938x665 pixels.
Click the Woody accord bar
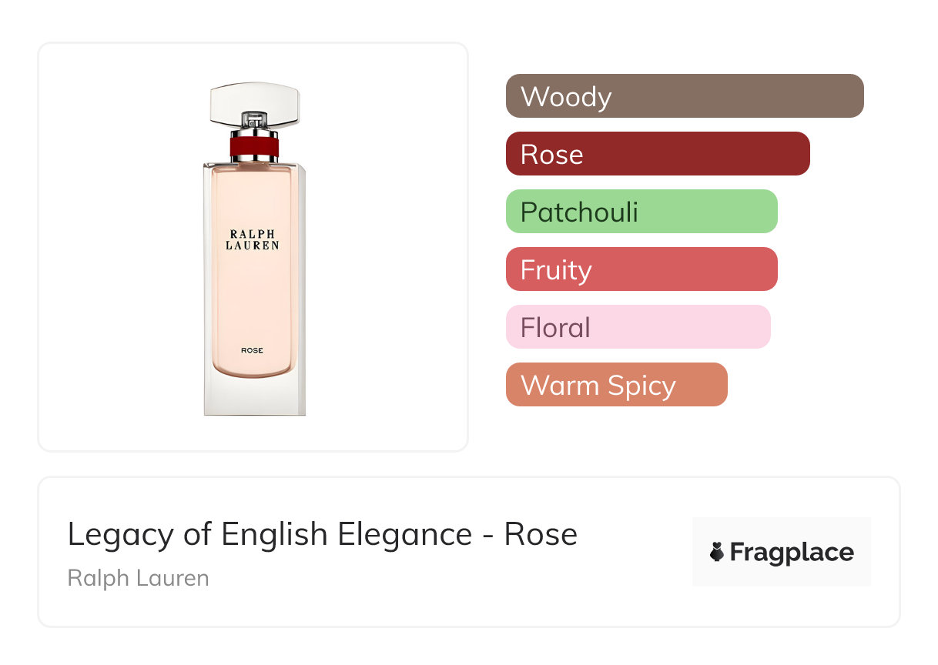click(x=684, y=96)
